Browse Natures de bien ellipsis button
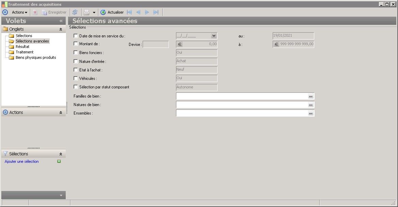398x207 pixels. 311,105
